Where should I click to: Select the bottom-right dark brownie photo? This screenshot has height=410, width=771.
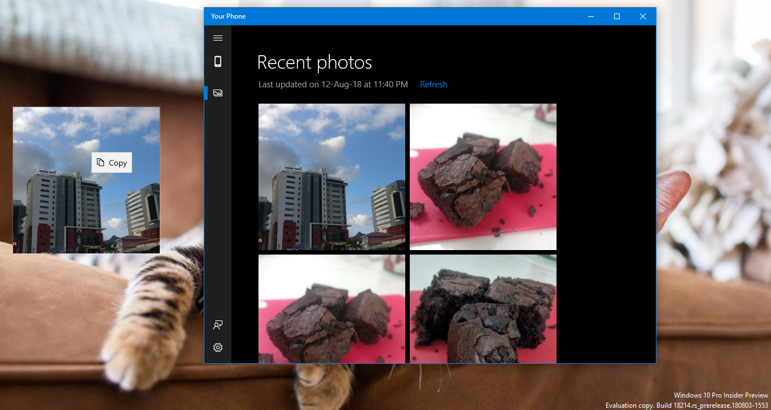click(x=483, y=309)
